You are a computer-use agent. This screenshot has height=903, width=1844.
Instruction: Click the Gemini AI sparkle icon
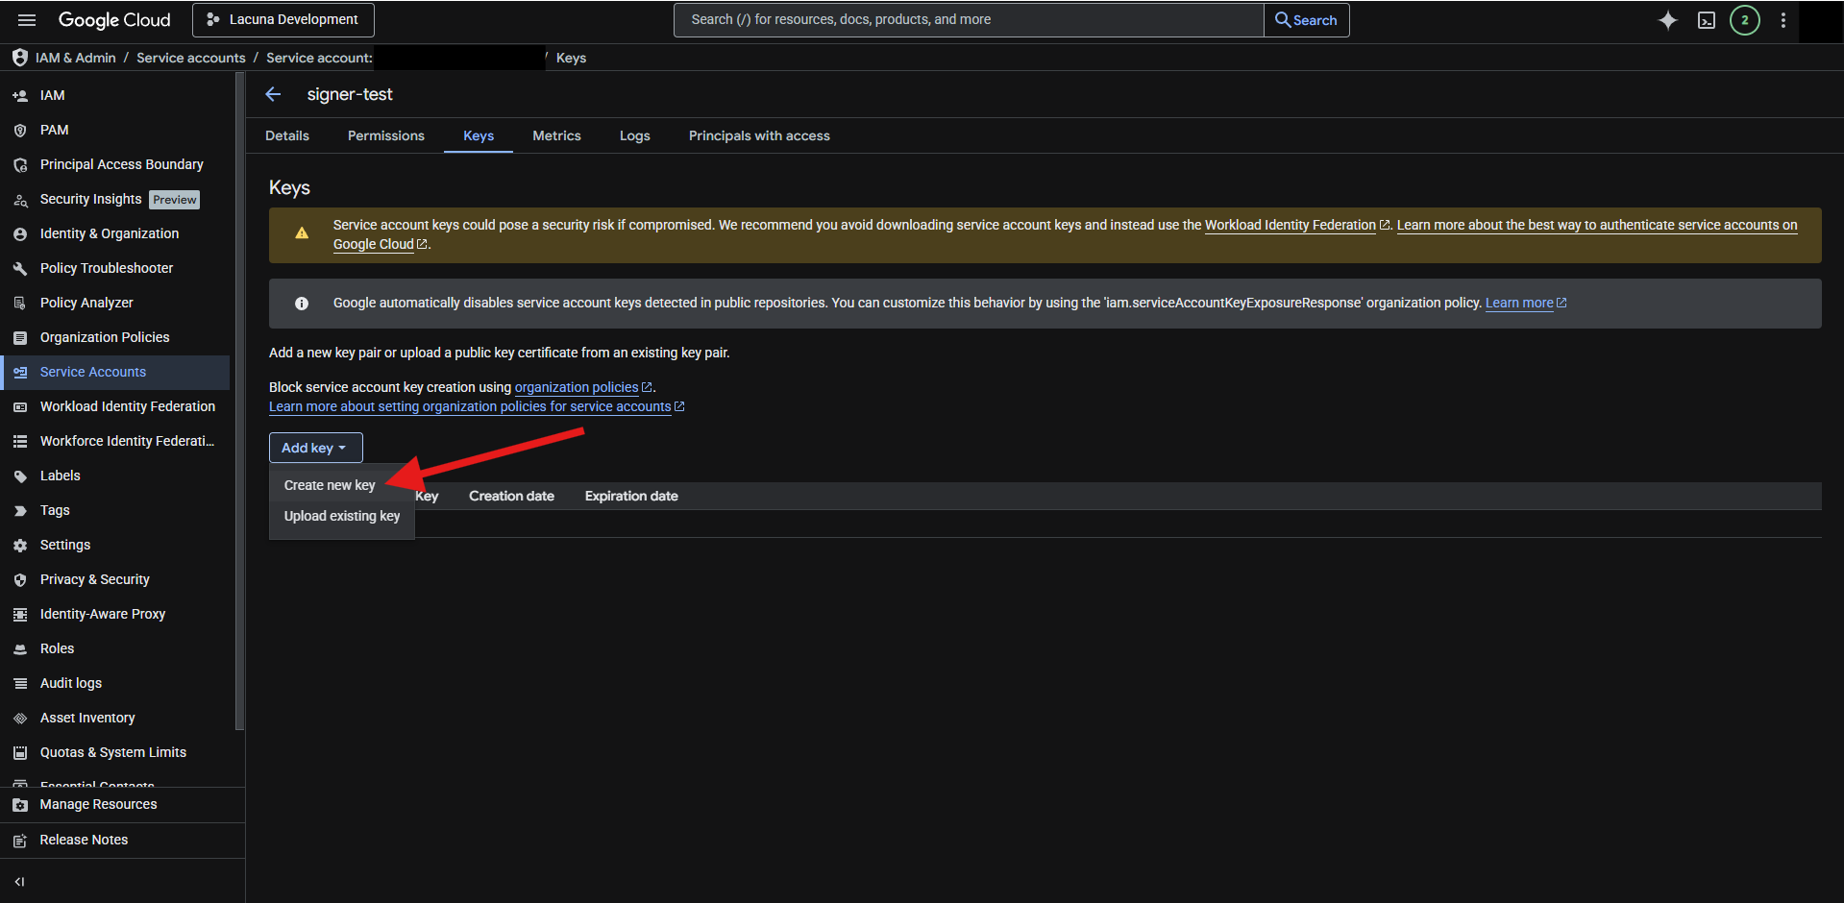coord(1668,20)
